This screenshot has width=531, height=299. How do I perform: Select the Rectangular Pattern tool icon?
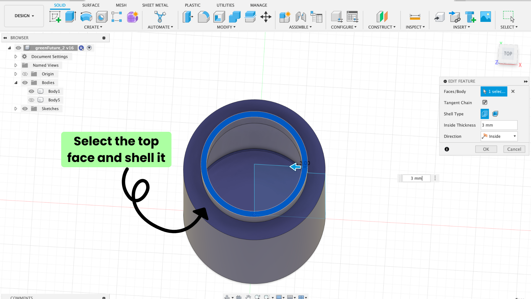[117, 17]
